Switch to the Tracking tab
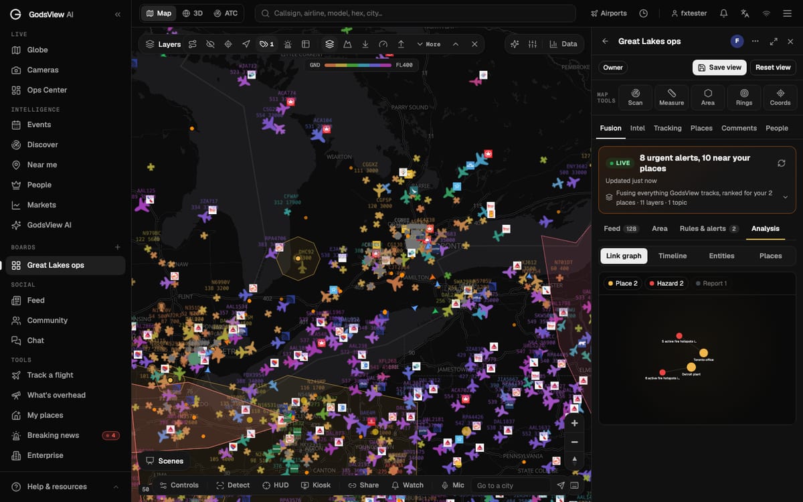Image resolution: width=803 pixels, height=502 pixels. (668, 128)
